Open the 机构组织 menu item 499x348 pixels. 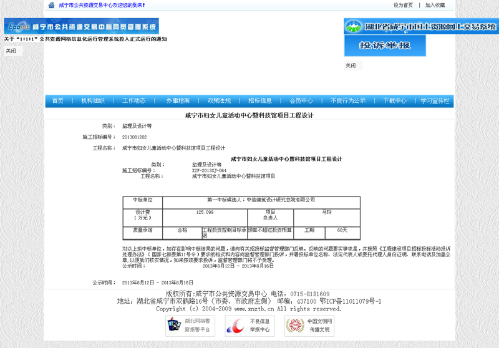click(93, 101)
